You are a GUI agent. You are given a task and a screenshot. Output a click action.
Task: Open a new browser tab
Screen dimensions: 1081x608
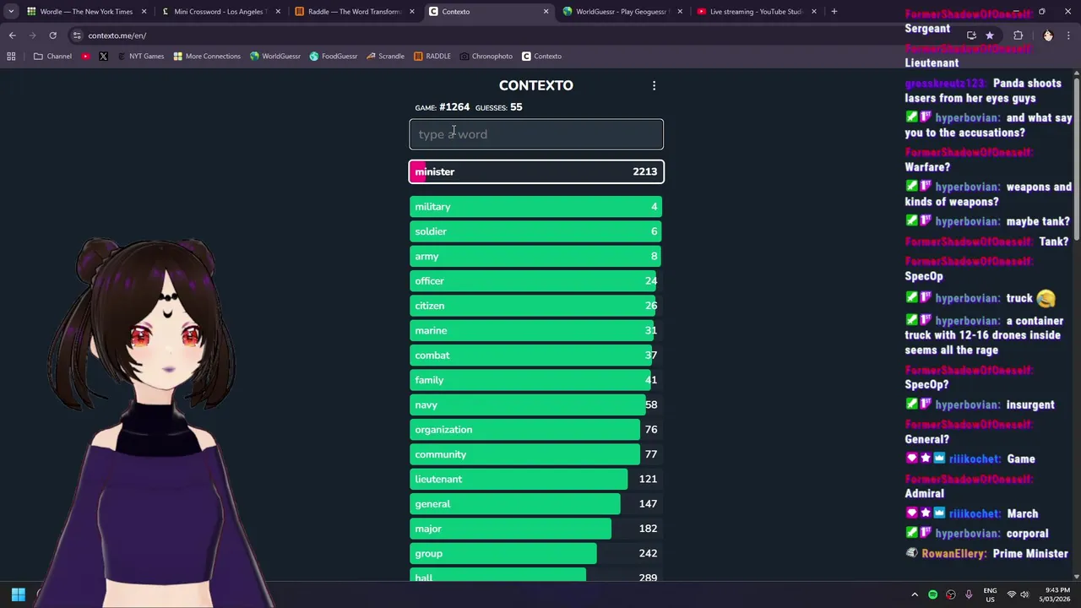pyautogui.click(x=834, y=12)
